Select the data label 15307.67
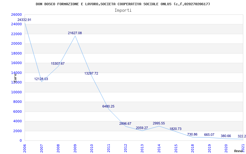This screenshot has width=246, height=154. click(58, 63)
